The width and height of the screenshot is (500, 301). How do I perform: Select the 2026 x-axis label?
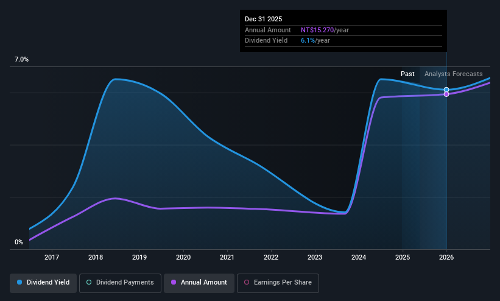(446, 257)
